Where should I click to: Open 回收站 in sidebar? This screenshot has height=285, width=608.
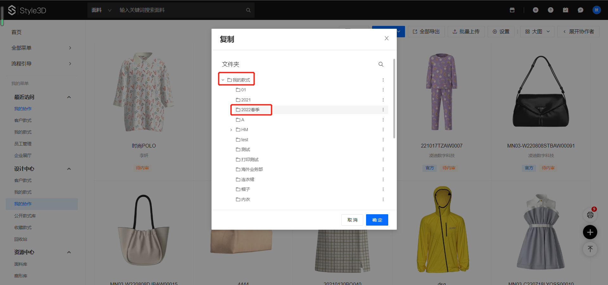[x=21, y=239]
